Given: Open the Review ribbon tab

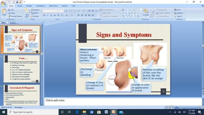Looking at the screenshot, I should pos(65,6).
